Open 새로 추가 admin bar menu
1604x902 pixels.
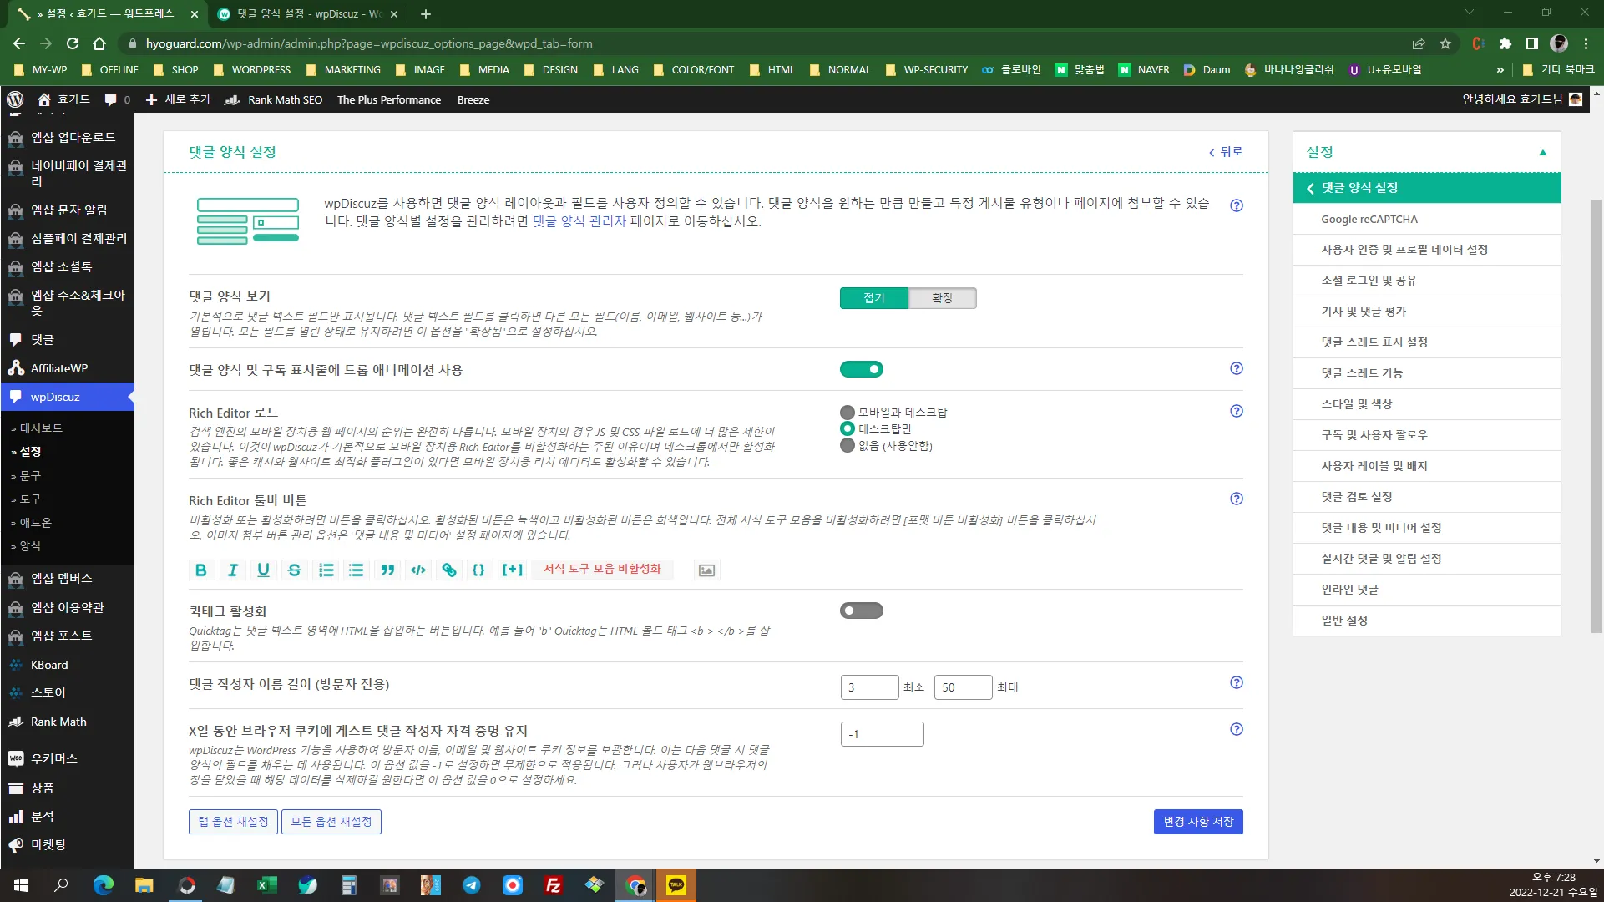(x=178, y=99)
